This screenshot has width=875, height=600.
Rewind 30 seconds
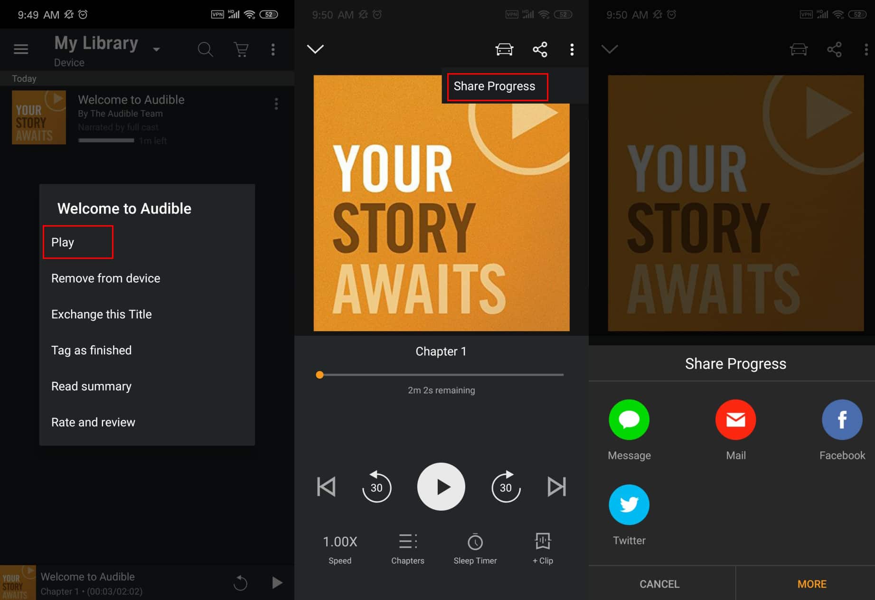(x=376, y=486)
